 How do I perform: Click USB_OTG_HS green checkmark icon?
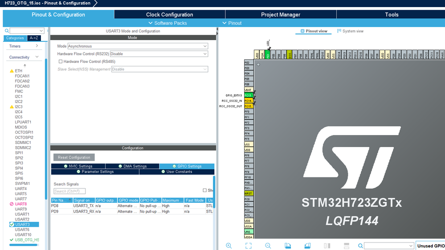tap(12, 240)
